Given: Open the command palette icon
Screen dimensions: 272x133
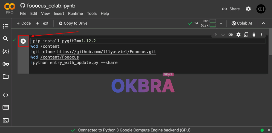Looking at the screenshot, I should [6, 107].
